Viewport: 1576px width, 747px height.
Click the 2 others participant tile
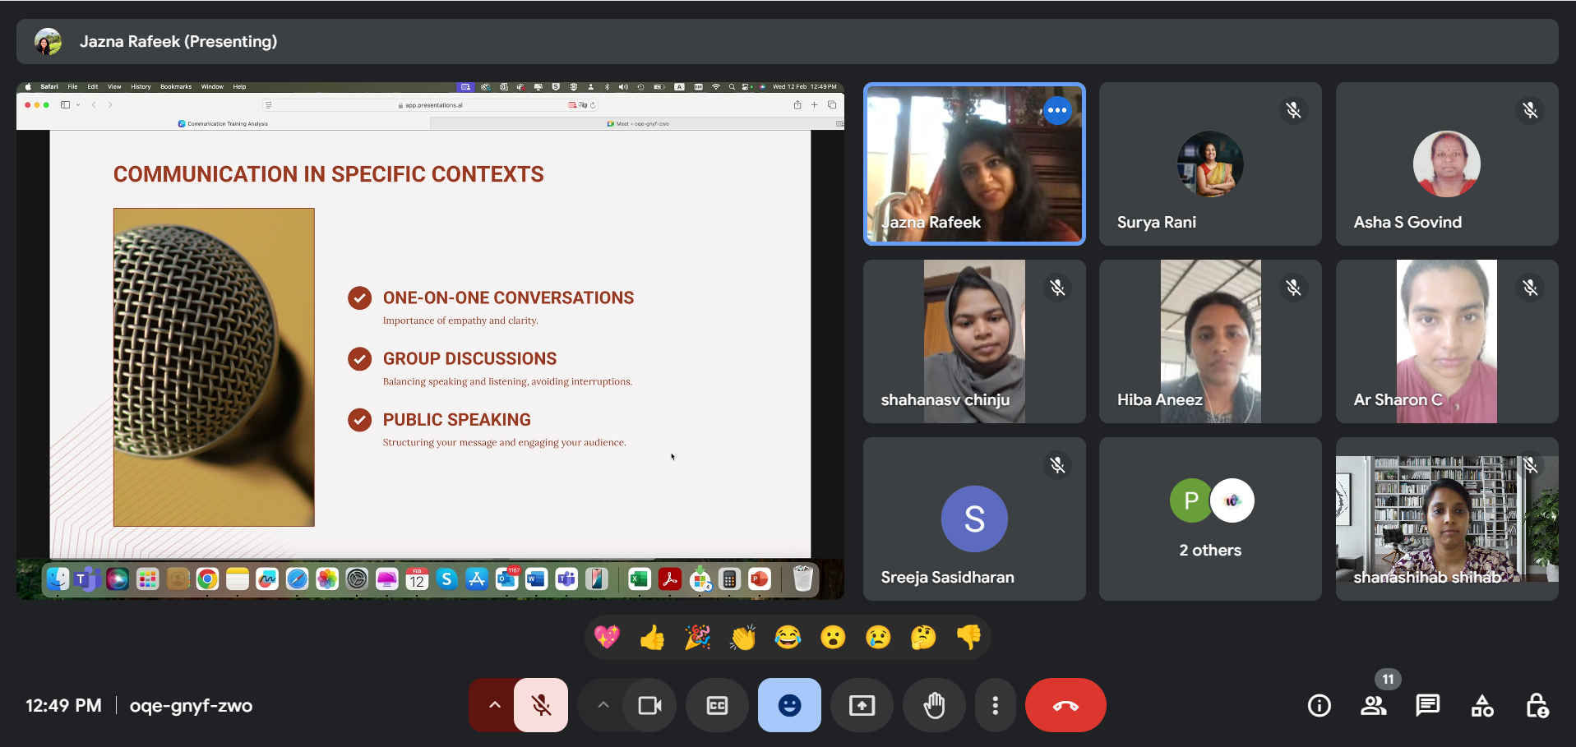point(1210,519)
